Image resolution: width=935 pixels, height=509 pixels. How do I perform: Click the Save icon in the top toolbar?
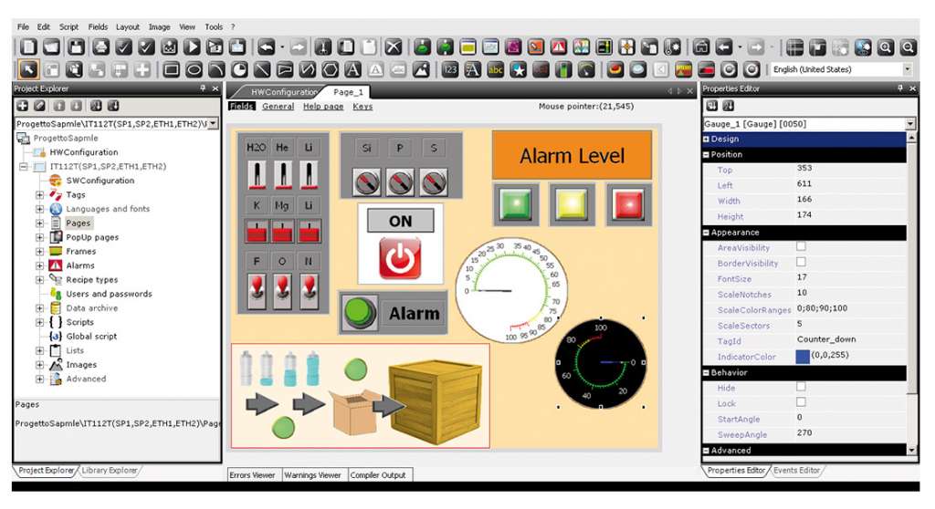tap(77, 47)
